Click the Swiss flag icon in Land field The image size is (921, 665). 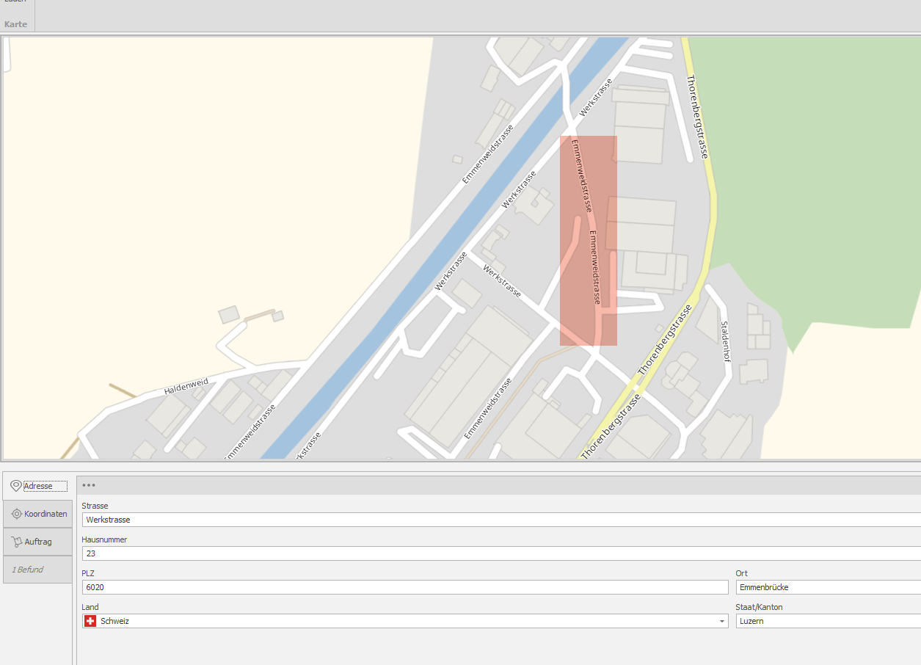coord(90,621)
